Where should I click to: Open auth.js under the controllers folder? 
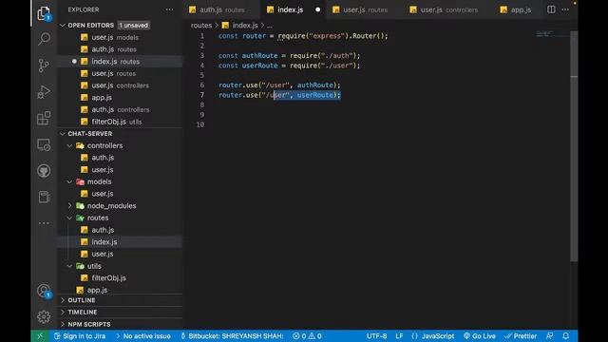120,158
